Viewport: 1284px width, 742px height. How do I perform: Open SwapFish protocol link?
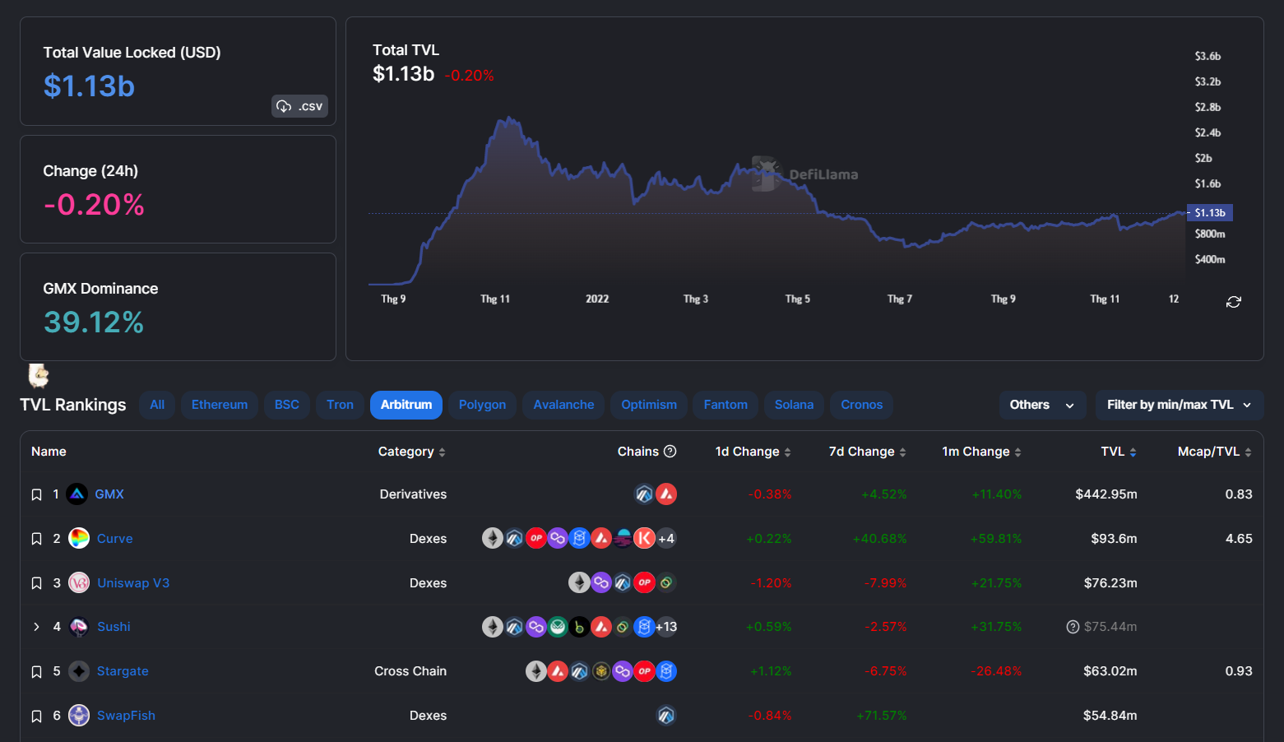[x=126, y=716]
